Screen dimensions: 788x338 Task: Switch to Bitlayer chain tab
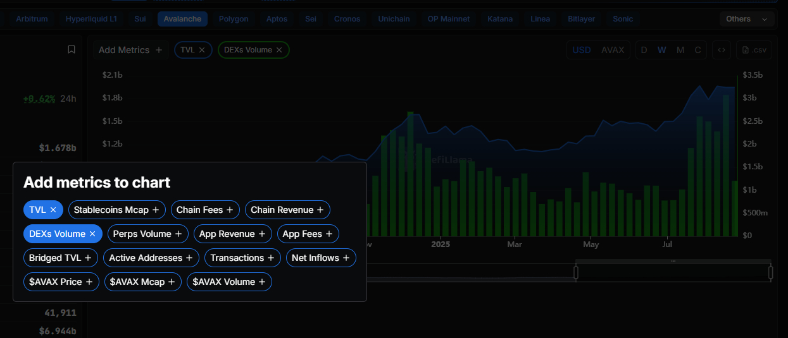click(x=581, y=19)
